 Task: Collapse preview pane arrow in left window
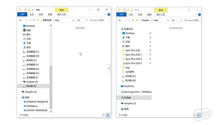pos(109,68)
